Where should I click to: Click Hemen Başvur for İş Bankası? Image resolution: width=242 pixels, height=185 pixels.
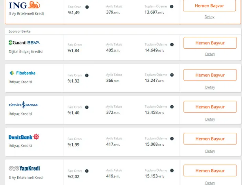click(x=210, y=107)
